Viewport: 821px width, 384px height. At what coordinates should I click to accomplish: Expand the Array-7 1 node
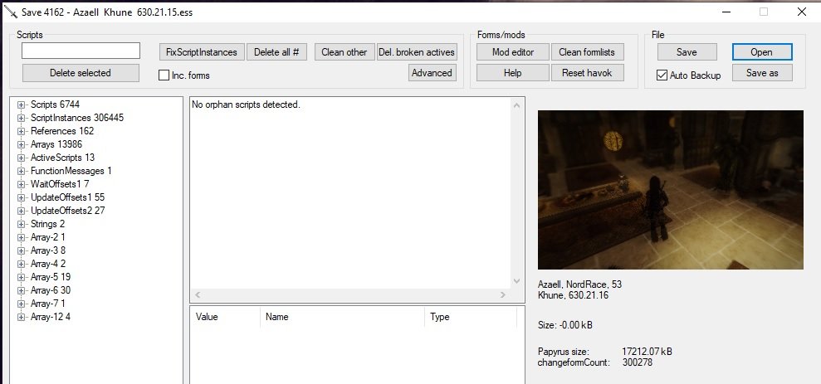click(x=21, y=304)
